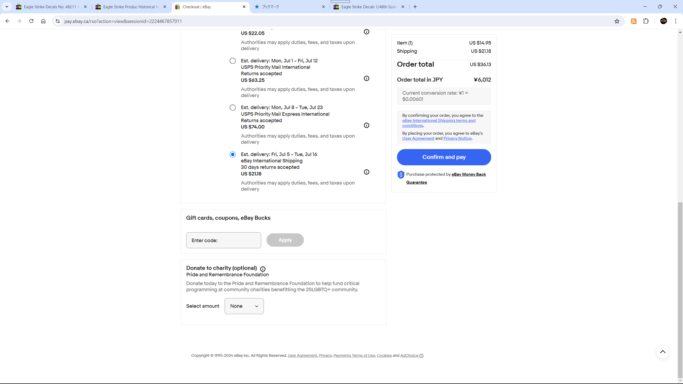Click the US $21.18 shipping cost in summary
The image size is (683, 384).
click(x=481, y=51)
